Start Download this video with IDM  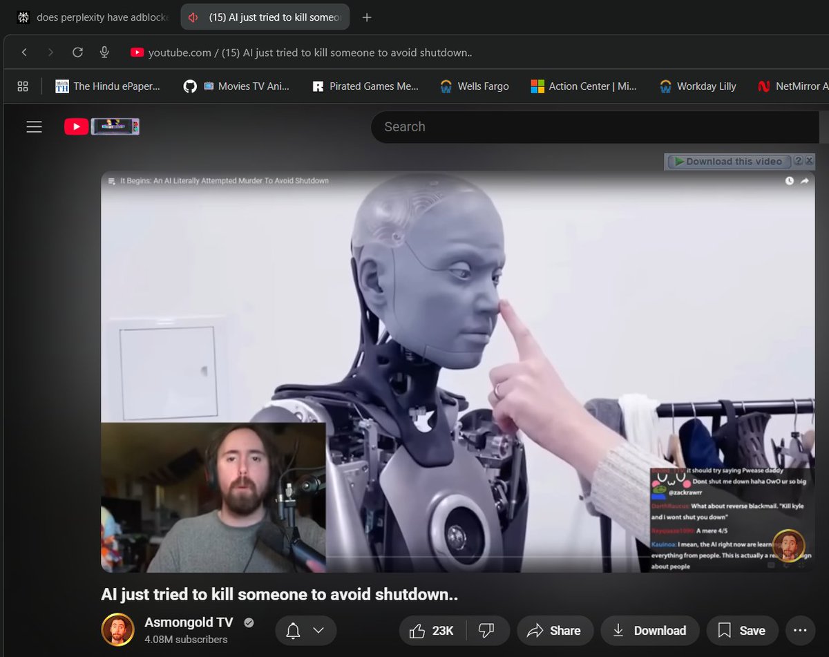coord(727,161)
